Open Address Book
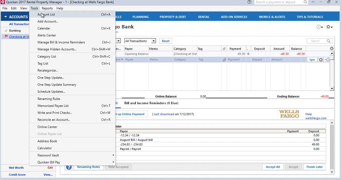Screen dimensions: 342x180 pyautogui.click(x=72, y=141)
